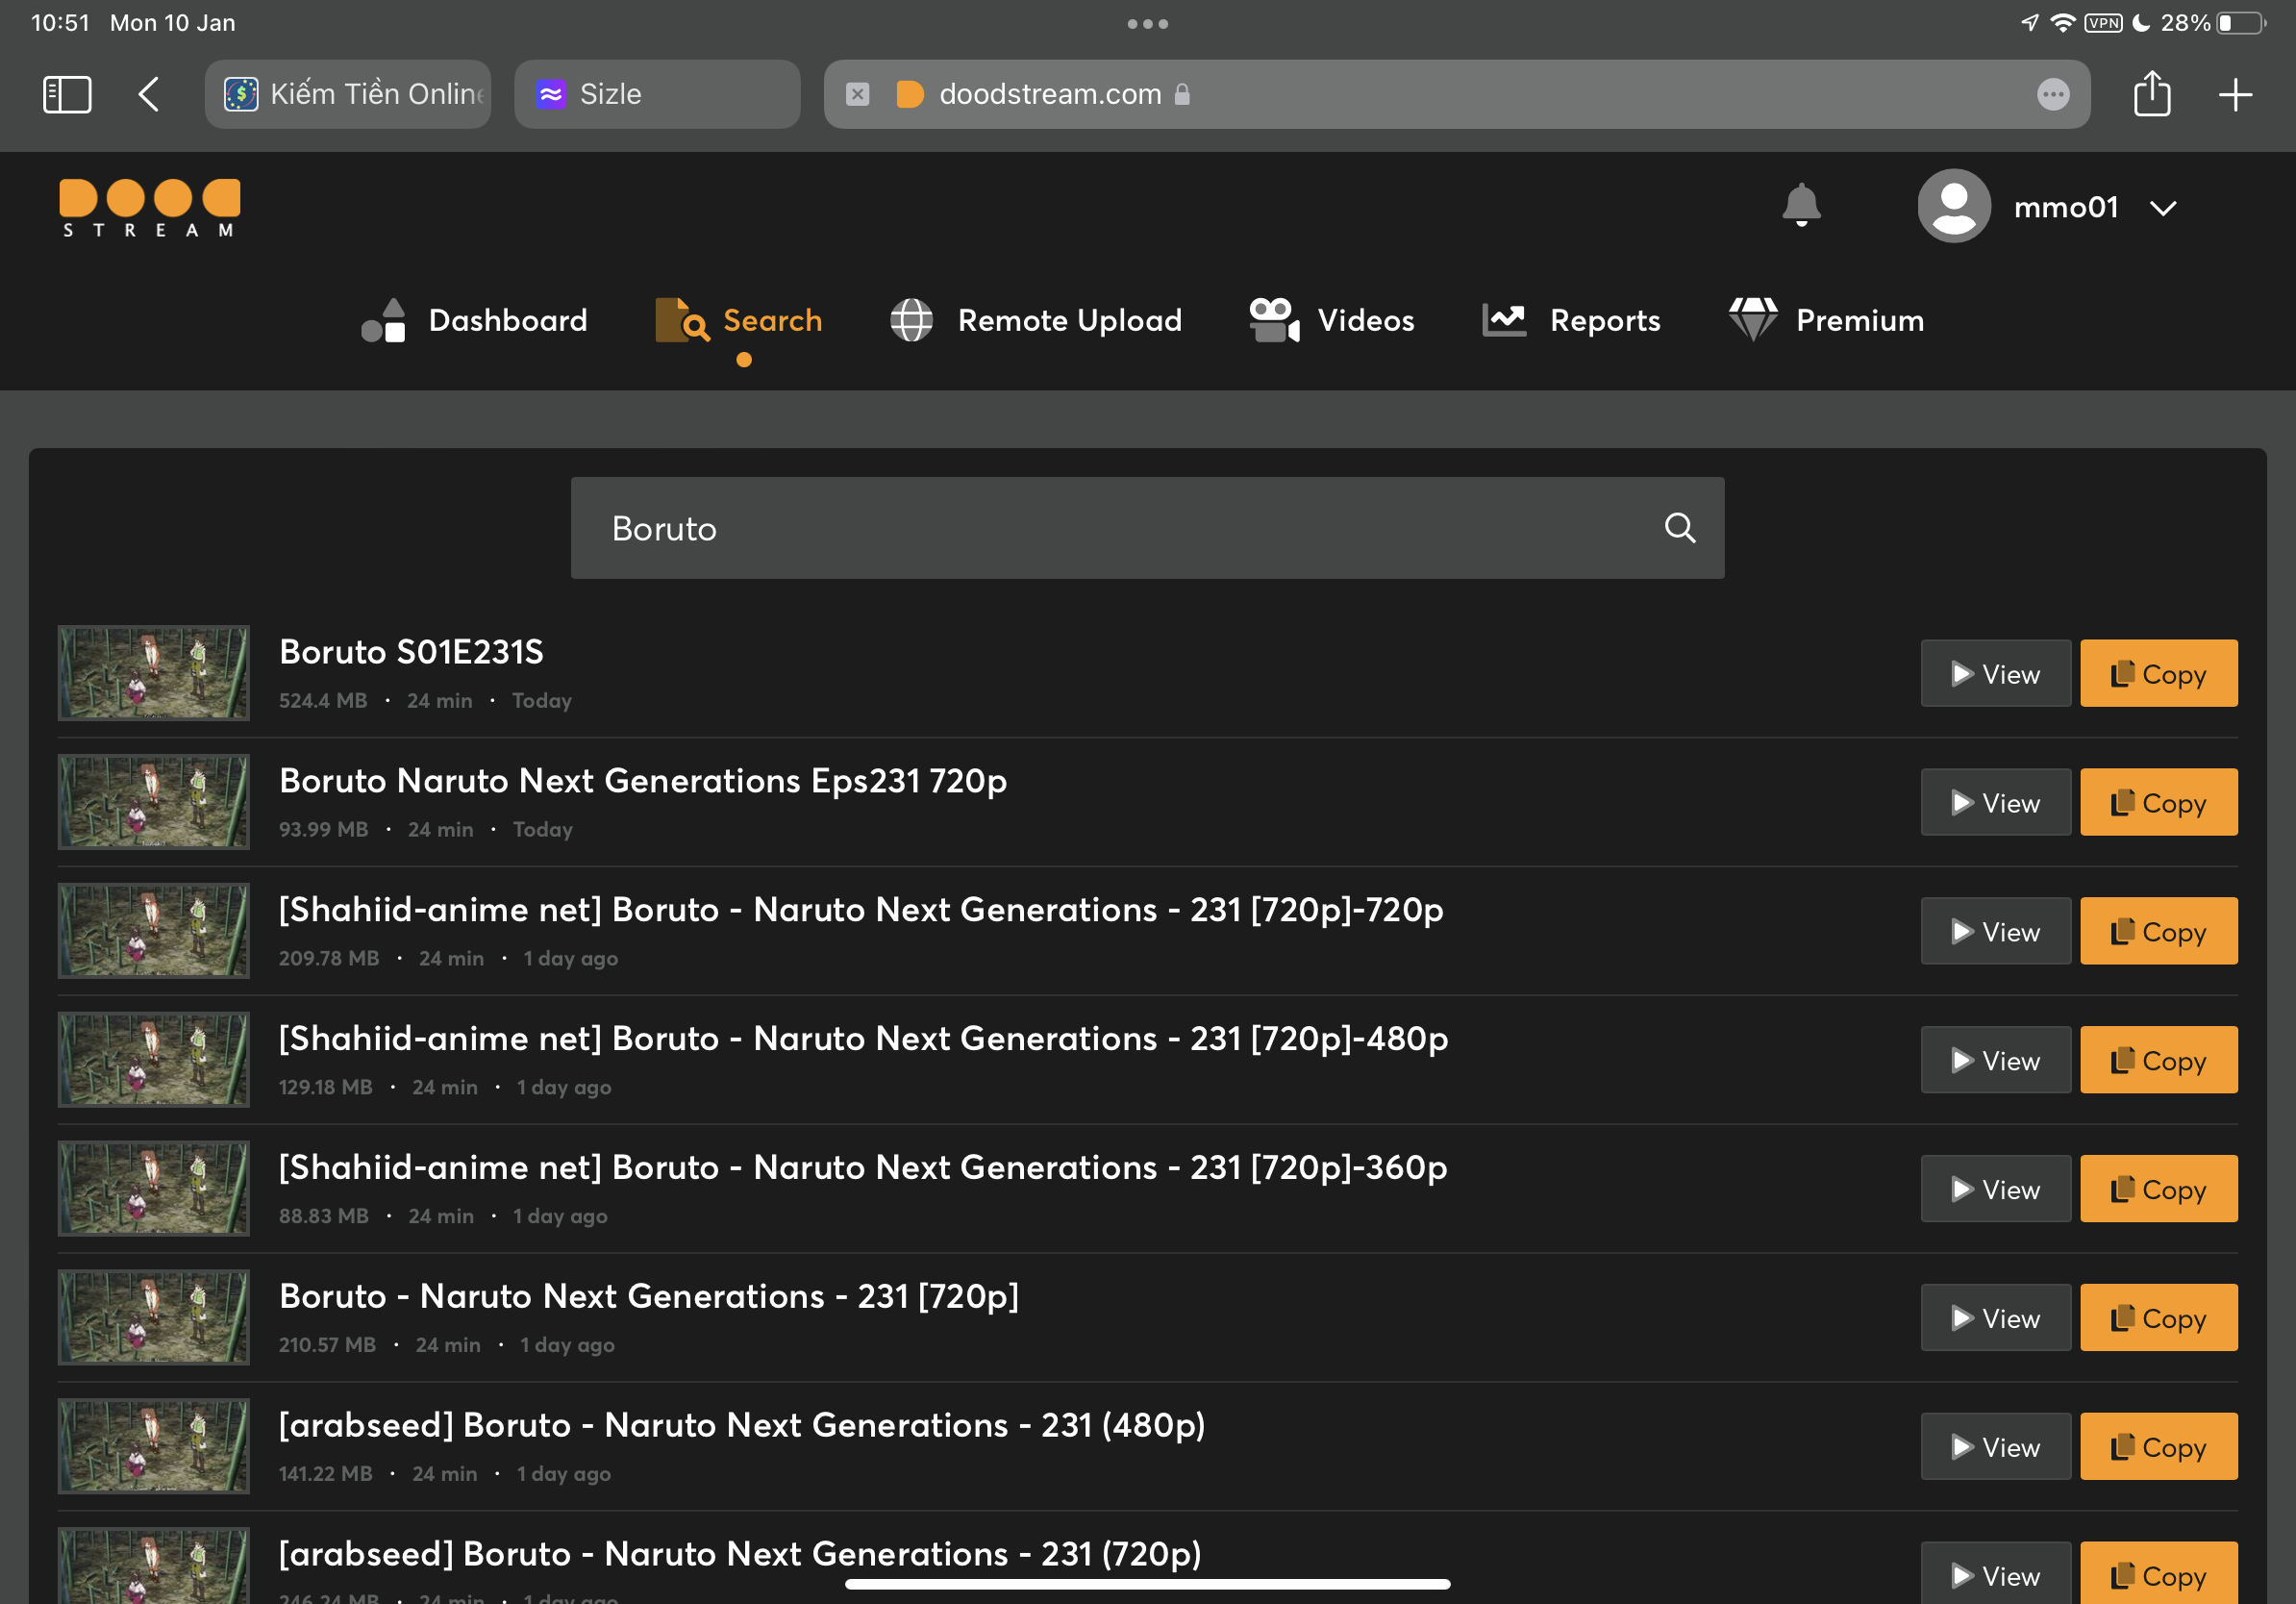The width and height of the screenshot is (2296, 1604).
Task: View the Boruto S01E231S video
Action: pyautogui.click(x=1994, y=674)
